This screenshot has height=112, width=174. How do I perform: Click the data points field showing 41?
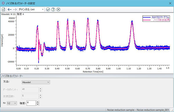[x=30, y=90]
